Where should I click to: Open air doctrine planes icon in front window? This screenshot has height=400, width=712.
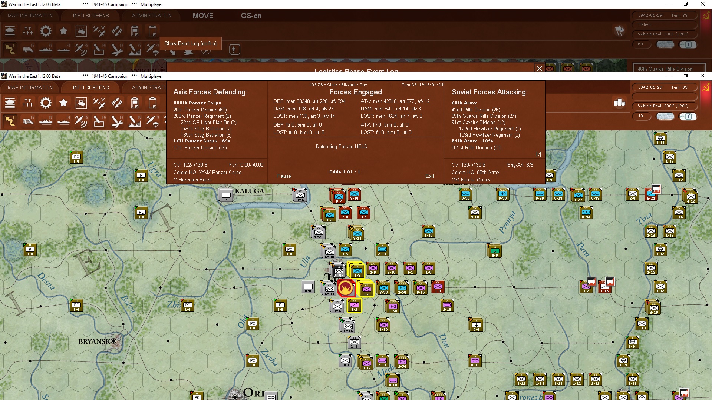(99, 103)
